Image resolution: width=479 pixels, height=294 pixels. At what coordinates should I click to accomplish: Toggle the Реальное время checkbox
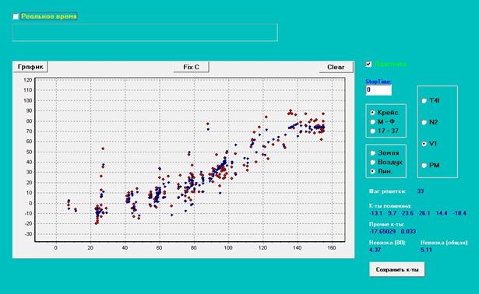coord(16,16)
